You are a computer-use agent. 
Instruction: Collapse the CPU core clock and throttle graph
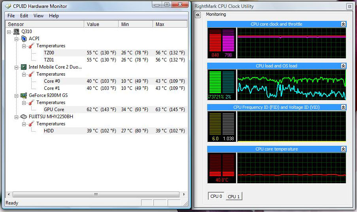click(343, 24)
